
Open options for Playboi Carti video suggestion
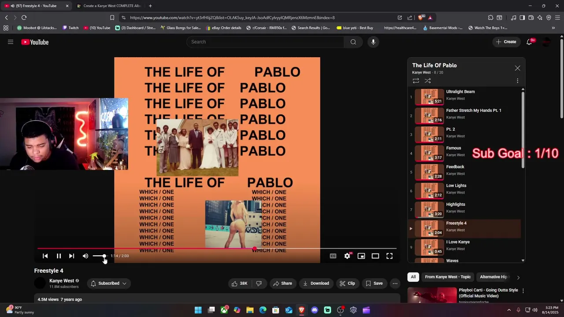523,291
